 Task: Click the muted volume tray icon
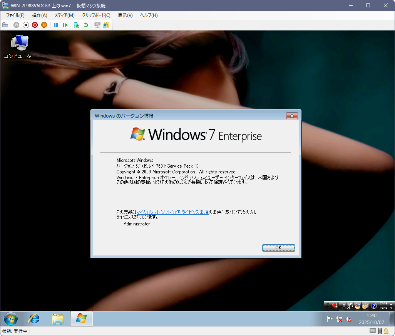coord(348,319)
